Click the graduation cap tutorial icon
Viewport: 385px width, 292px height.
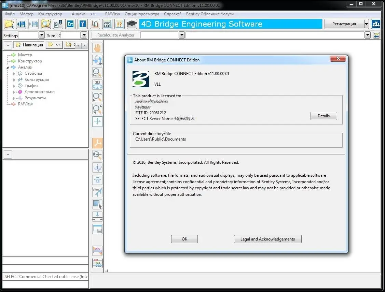(x=132, y=24)
